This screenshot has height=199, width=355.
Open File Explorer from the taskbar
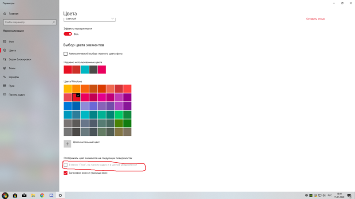pos(33,195)
